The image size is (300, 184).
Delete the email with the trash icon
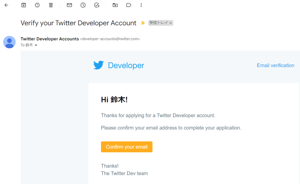(51, 5)
